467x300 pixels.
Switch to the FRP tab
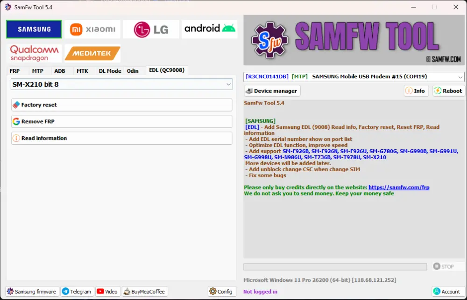tap(14, 71)
